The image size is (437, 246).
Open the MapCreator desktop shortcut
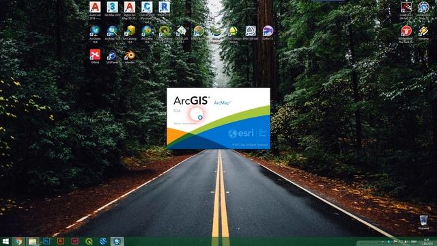199,33
